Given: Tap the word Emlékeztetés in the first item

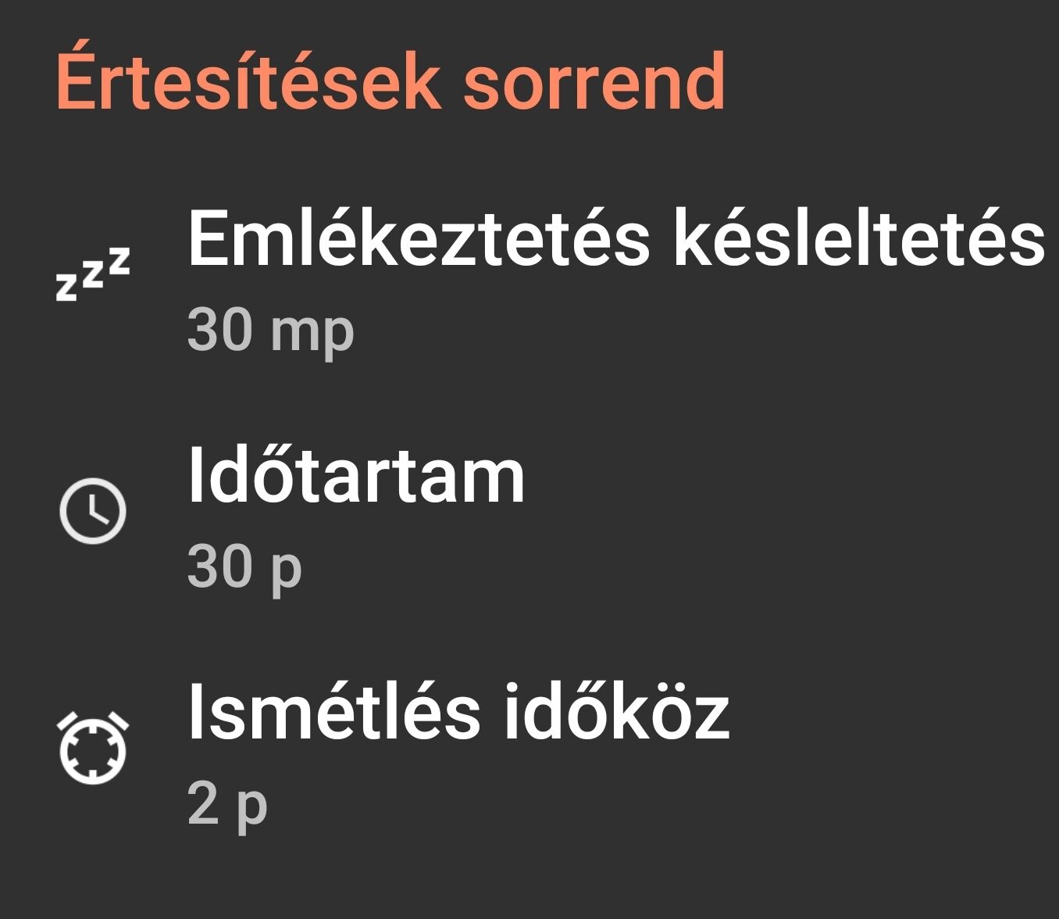Looking at the screenshot, I should point(418,238).
